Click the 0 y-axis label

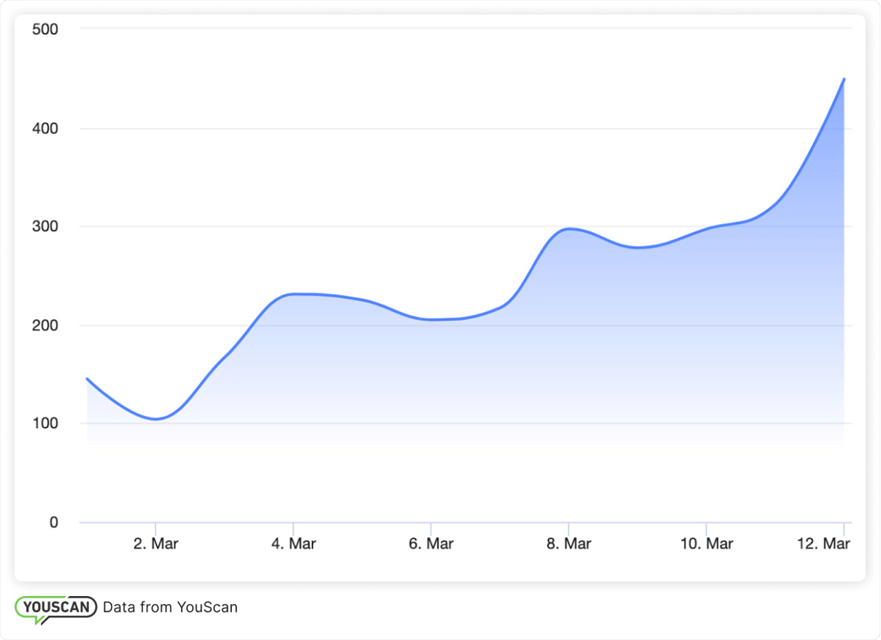click(x=54, y=522)
